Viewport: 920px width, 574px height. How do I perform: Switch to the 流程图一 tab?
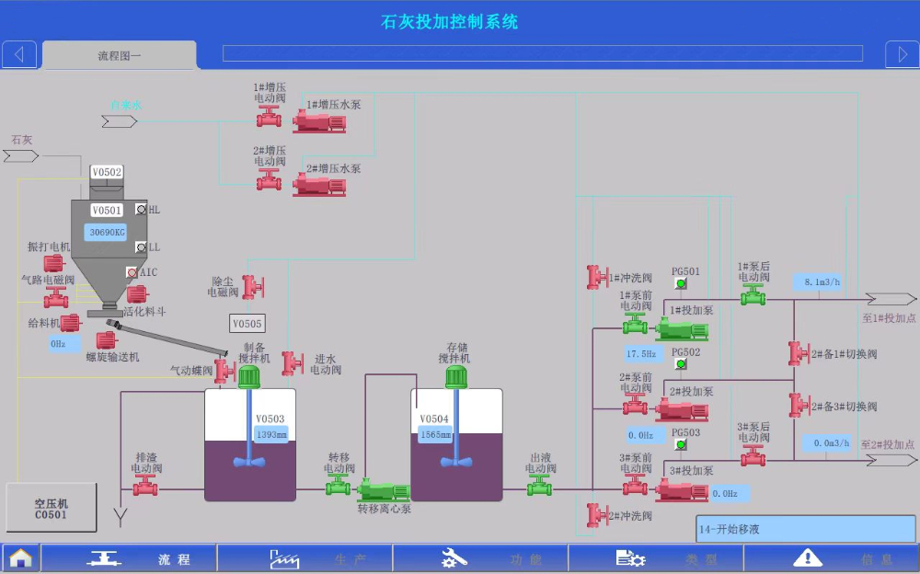[x=120, y=55]
